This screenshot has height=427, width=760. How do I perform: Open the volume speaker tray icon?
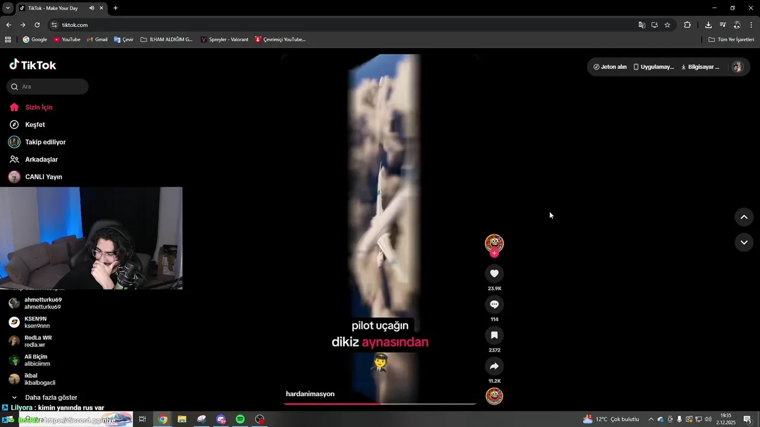[x=708, y=419]
